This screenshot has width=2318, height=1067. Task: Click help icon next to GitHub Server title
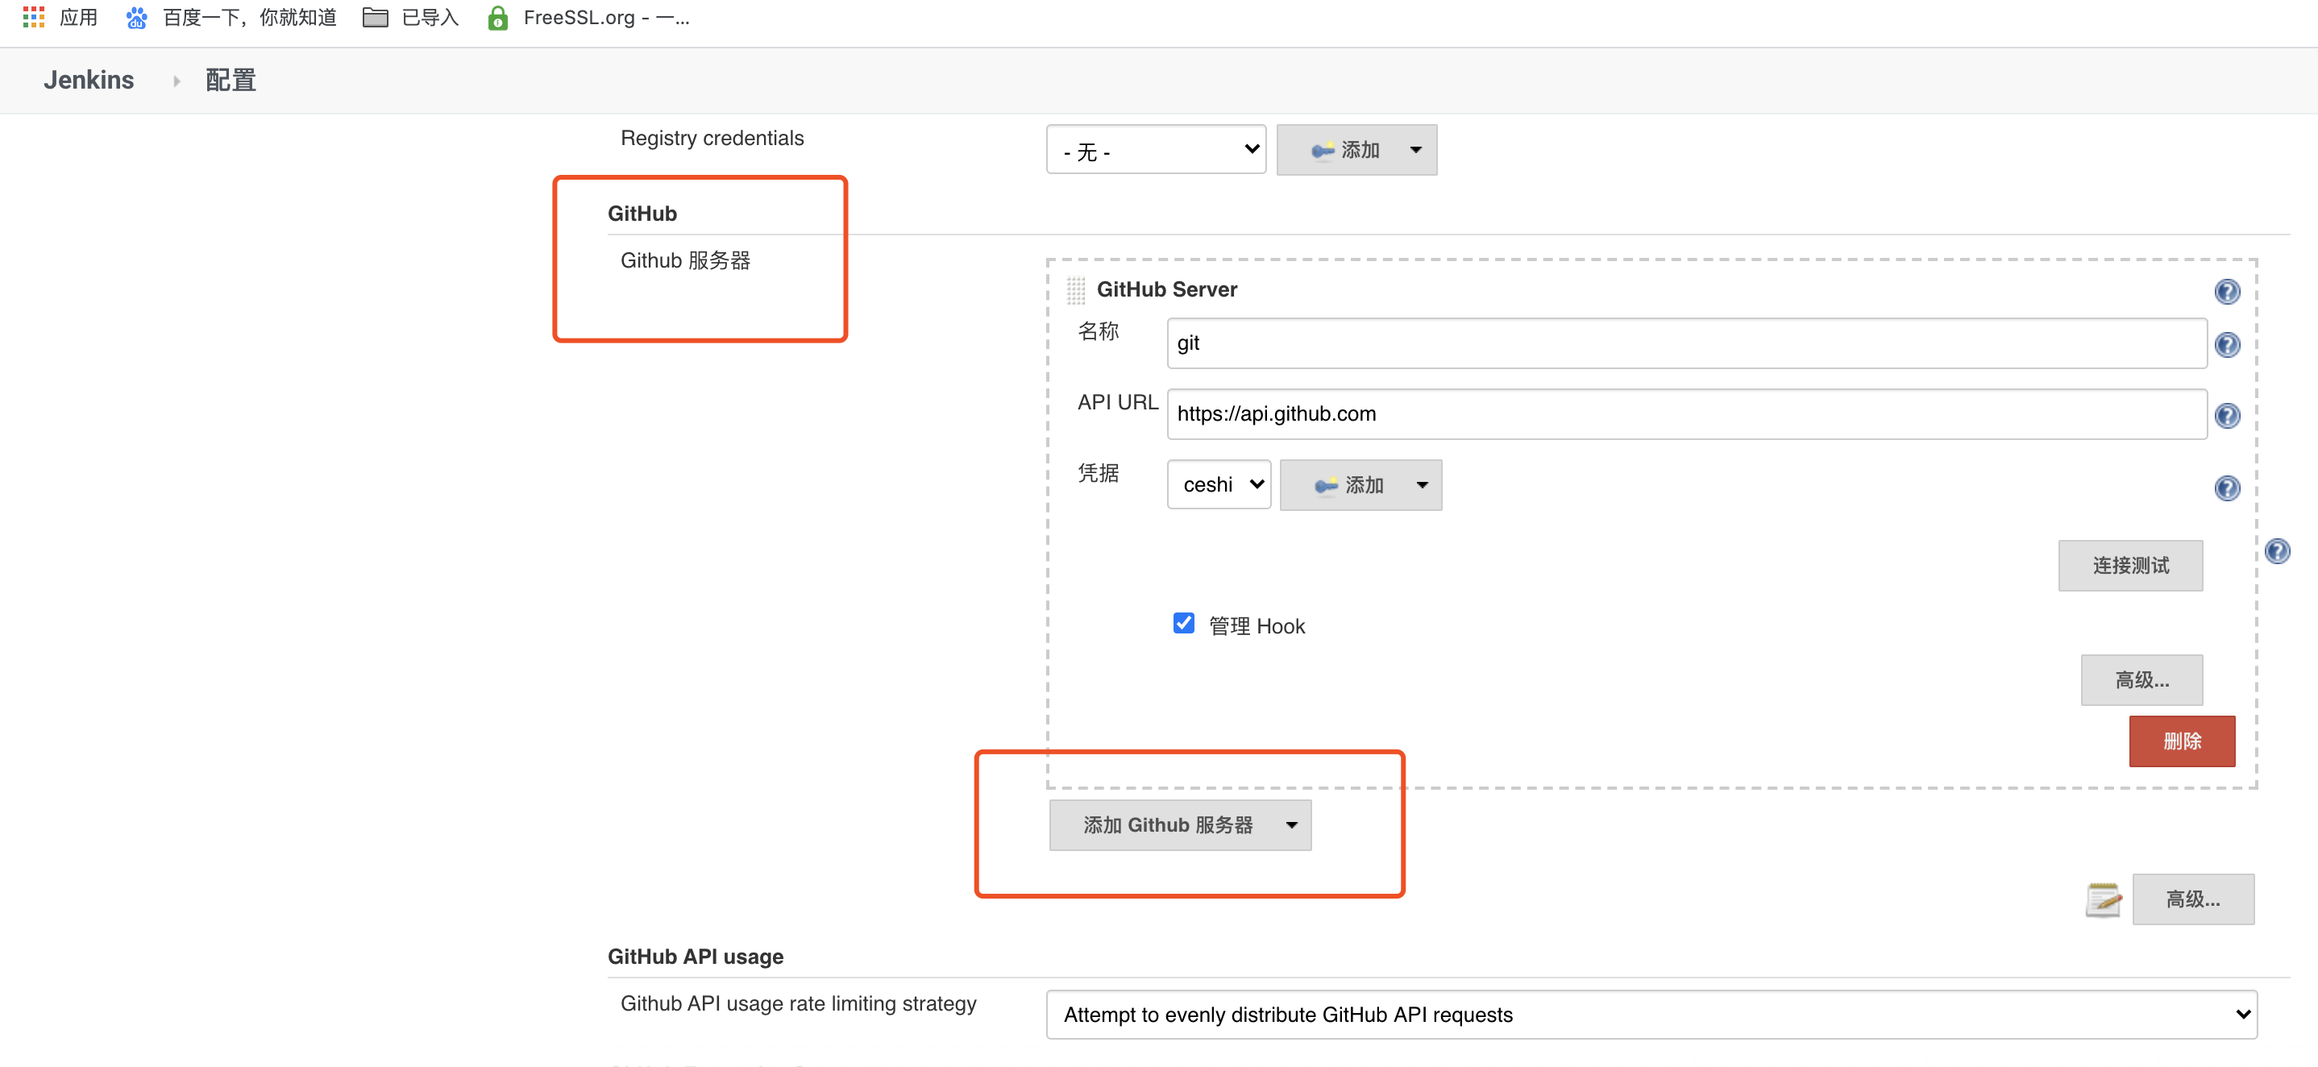(x=2226, y=292)
